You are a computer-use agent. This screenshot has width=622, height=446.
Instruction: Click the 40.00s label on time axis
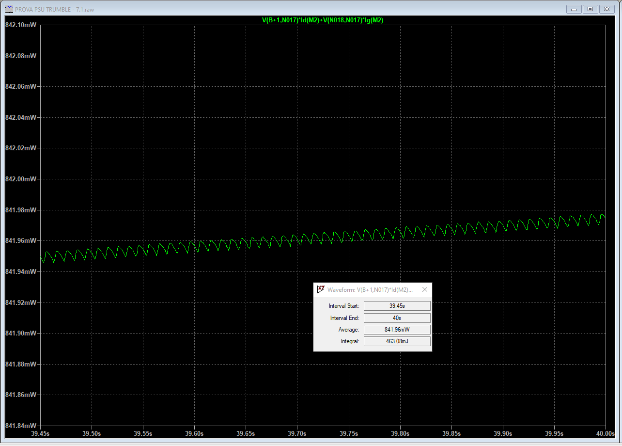point(605,433)
